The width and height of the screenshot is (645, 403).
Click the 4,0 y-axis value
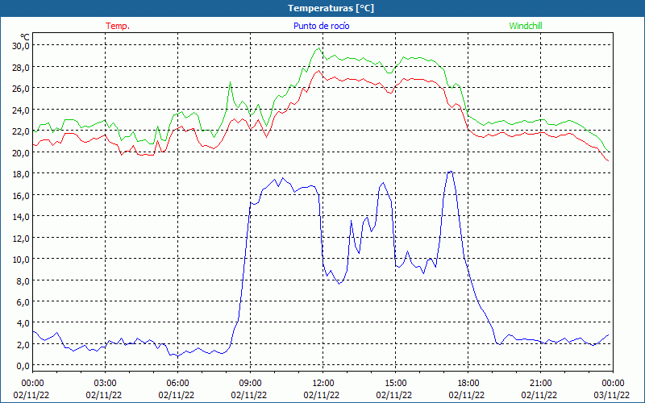click(x=23, y=323)
